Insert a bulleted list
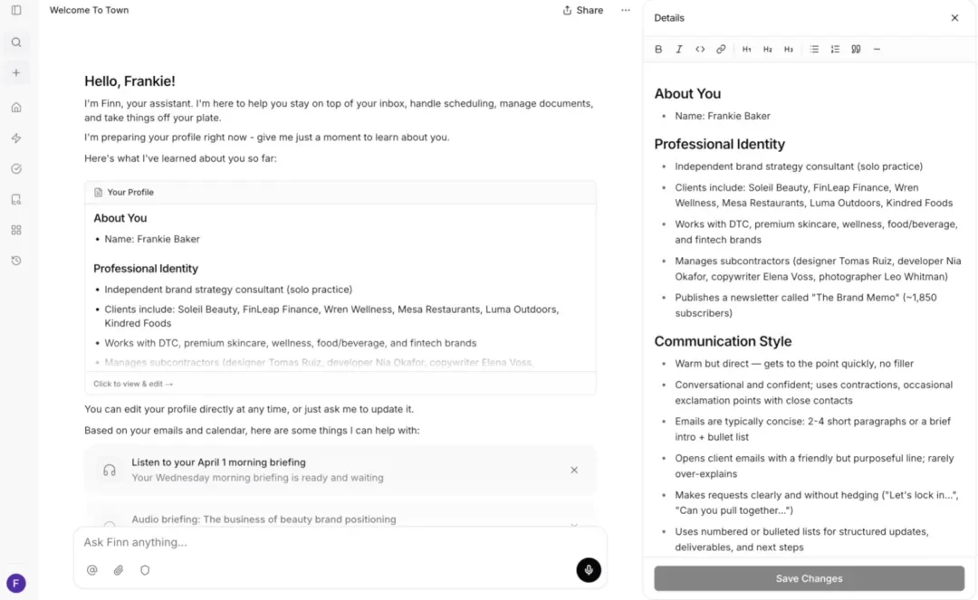978x600 pixels. [x=814, y=49]
